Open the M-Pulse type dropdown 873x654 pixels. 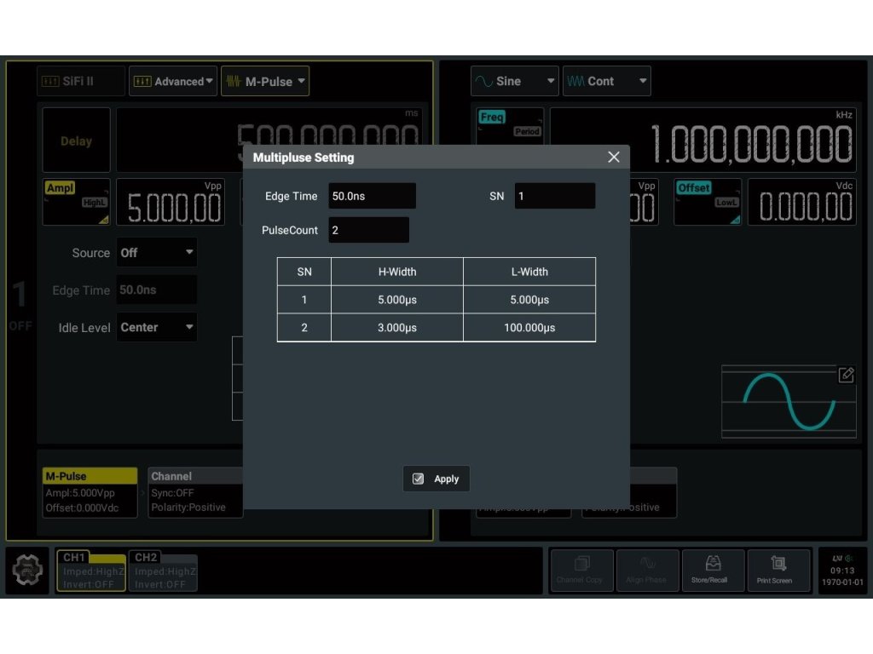[x=265, y=82]
